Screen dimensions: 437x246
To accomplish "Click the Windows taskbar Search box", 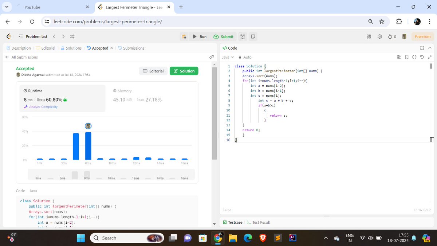I will 127,238.
